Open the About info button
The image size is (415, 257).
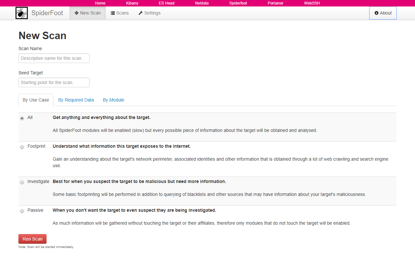(383, 13)
